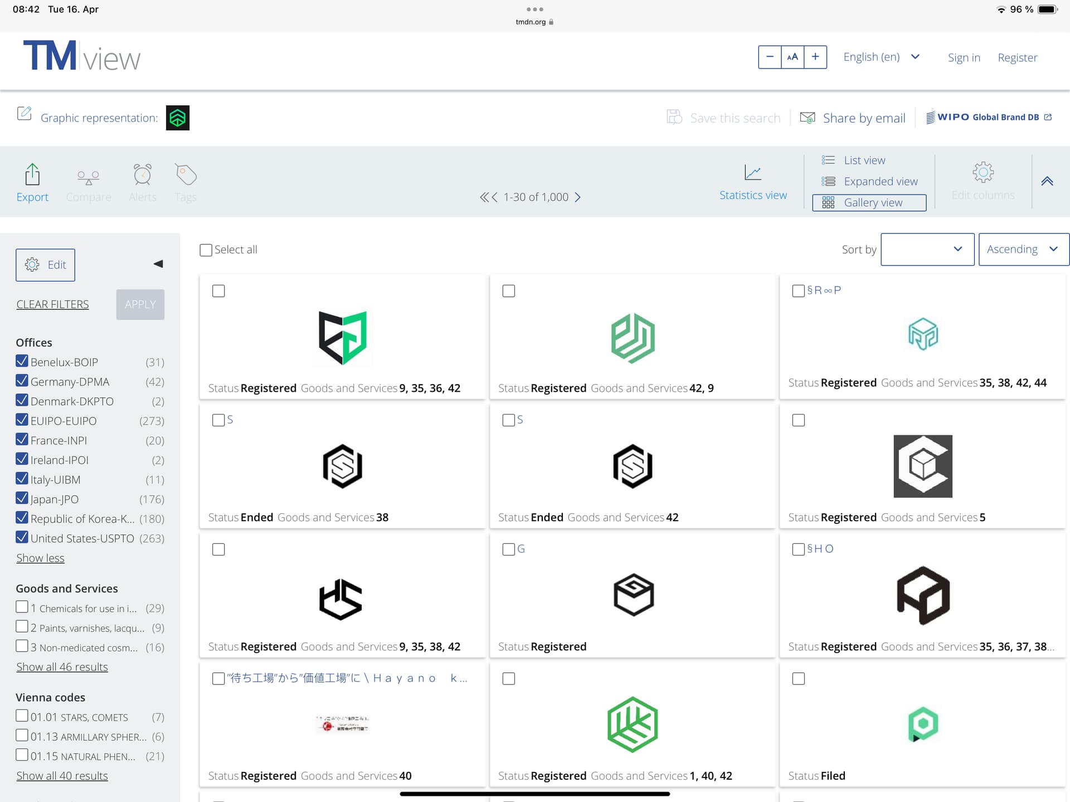Click the Save this search disk icon
Screen dimensions: 1070x802
coord(674,117)
